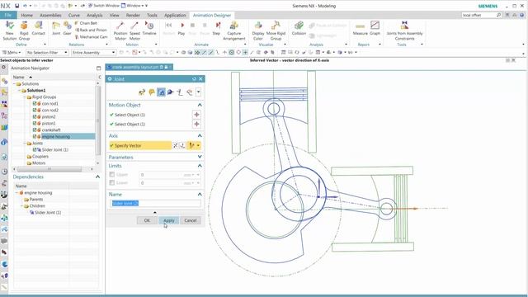Image resolution: width=528 pixels, height=297 pixels.
Task: Click Joints from Assembly Constraints
Action: (404, 31)
